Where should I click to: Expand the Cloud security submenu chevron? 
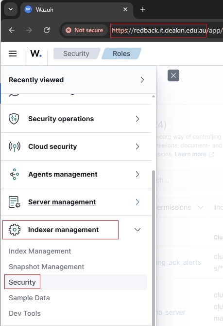[137, 146]
